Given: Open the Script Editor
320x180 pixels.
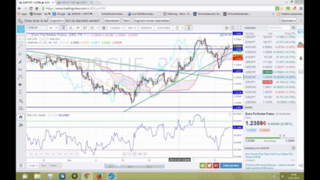Looking at the screenshot, I should point(164,28).
